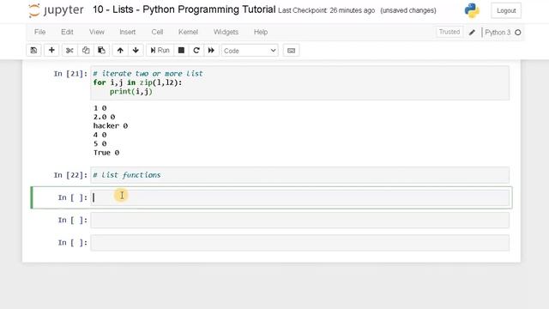The width and height of the screenshot is (549, 309).
Task: Open the Insert menu
Action: (x=128, y=32)
